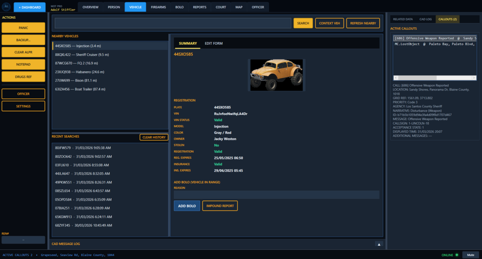Click the VIN value RuJvfoeNwifqLA4Dr
Screen dimensions: 482x259
230,114
